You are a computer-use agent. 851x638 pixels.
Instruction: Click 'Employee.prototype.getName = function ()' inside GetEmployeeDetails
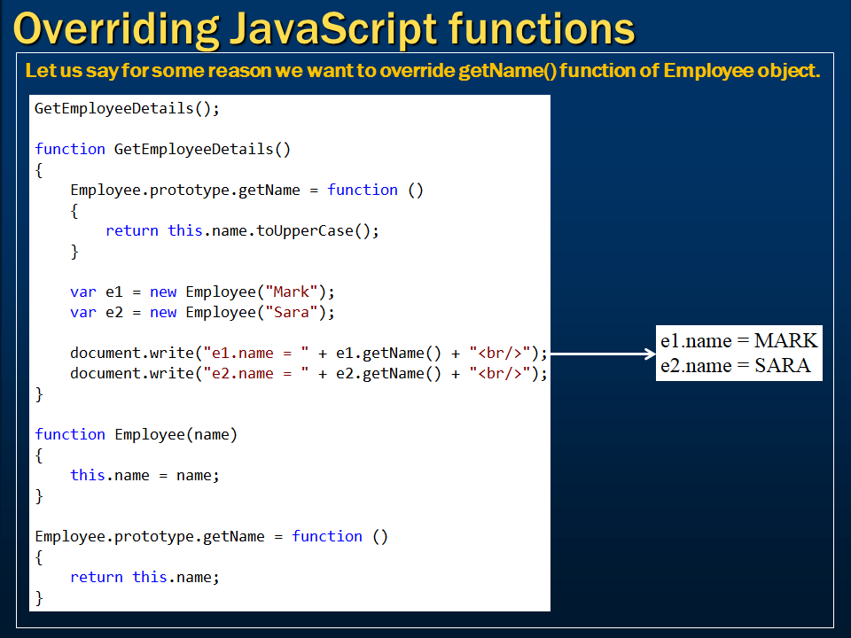click(247, 190)
